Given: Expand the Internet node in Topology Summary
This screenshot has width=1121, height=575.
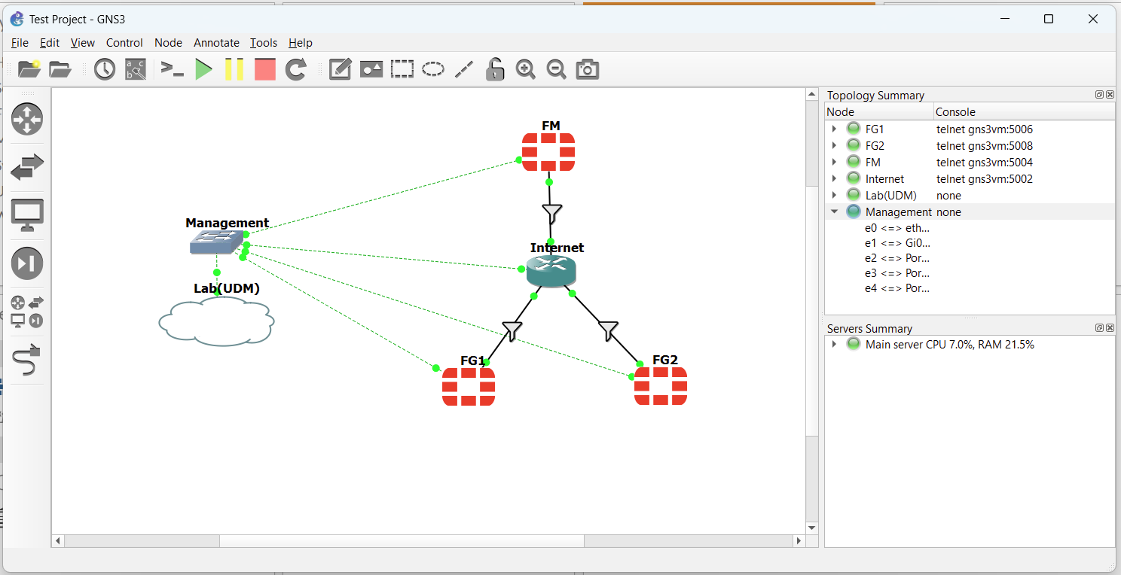Looking at the screenshot, I should click(x=834, y=179).
